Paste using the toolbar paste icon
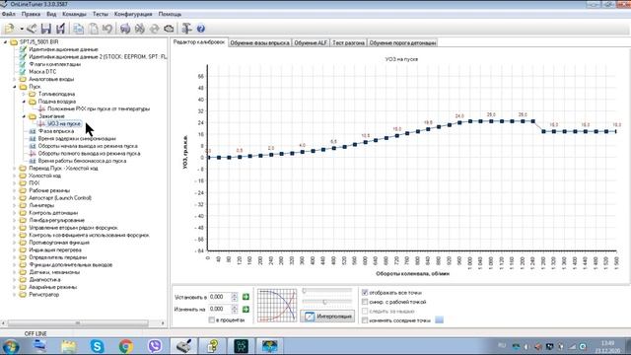 coord(94,29)
